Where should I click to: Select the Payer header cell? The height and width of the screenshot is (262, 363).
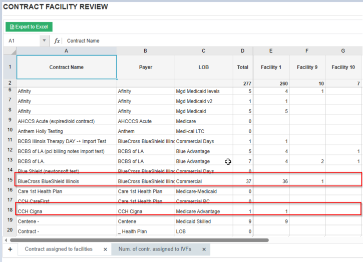point(146,67)
